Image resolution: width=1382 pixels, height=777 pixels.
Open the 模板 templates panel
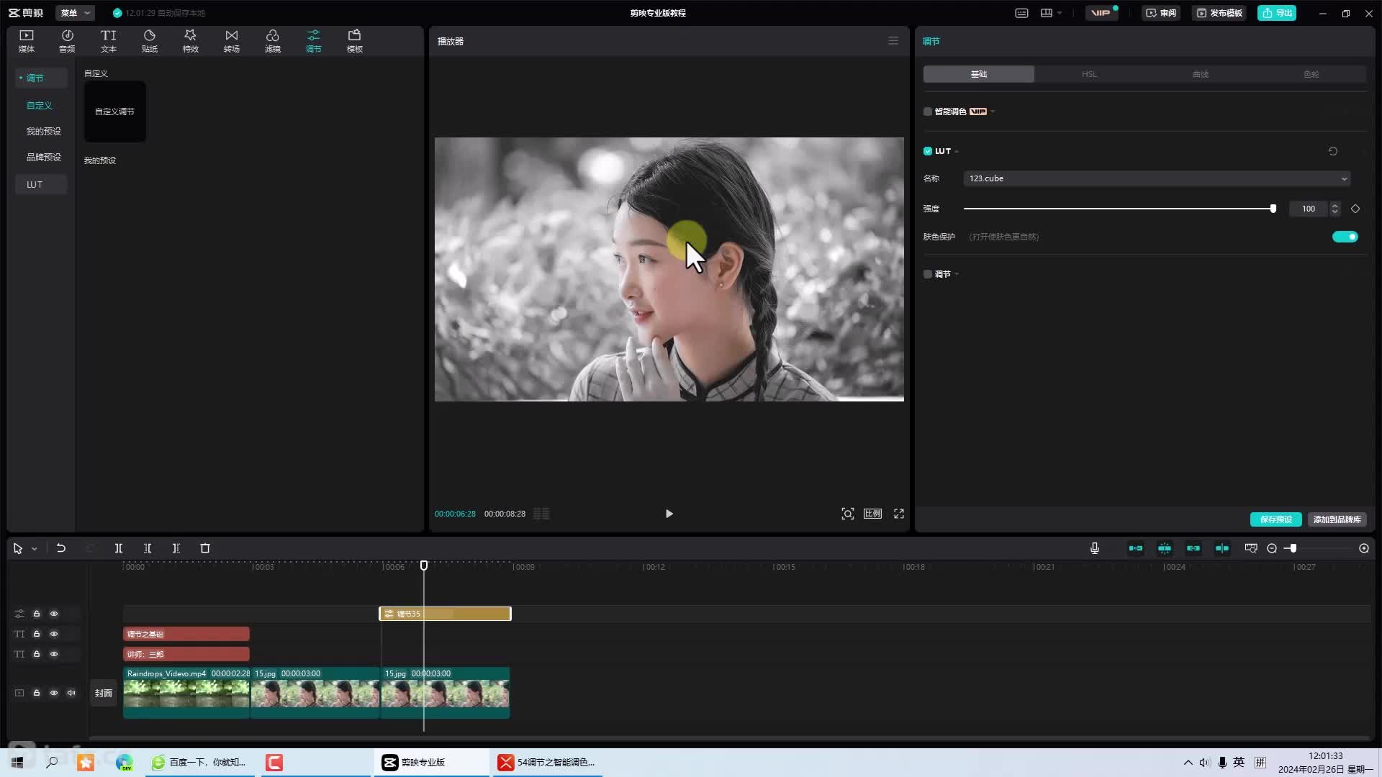click(x=355, y=41)
